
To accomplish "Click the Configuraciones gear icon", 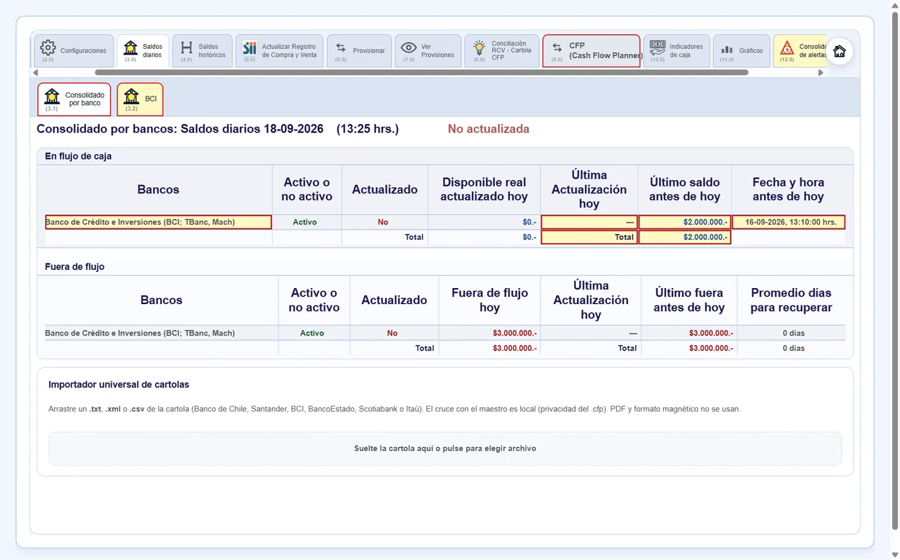I will click(48, 48).
